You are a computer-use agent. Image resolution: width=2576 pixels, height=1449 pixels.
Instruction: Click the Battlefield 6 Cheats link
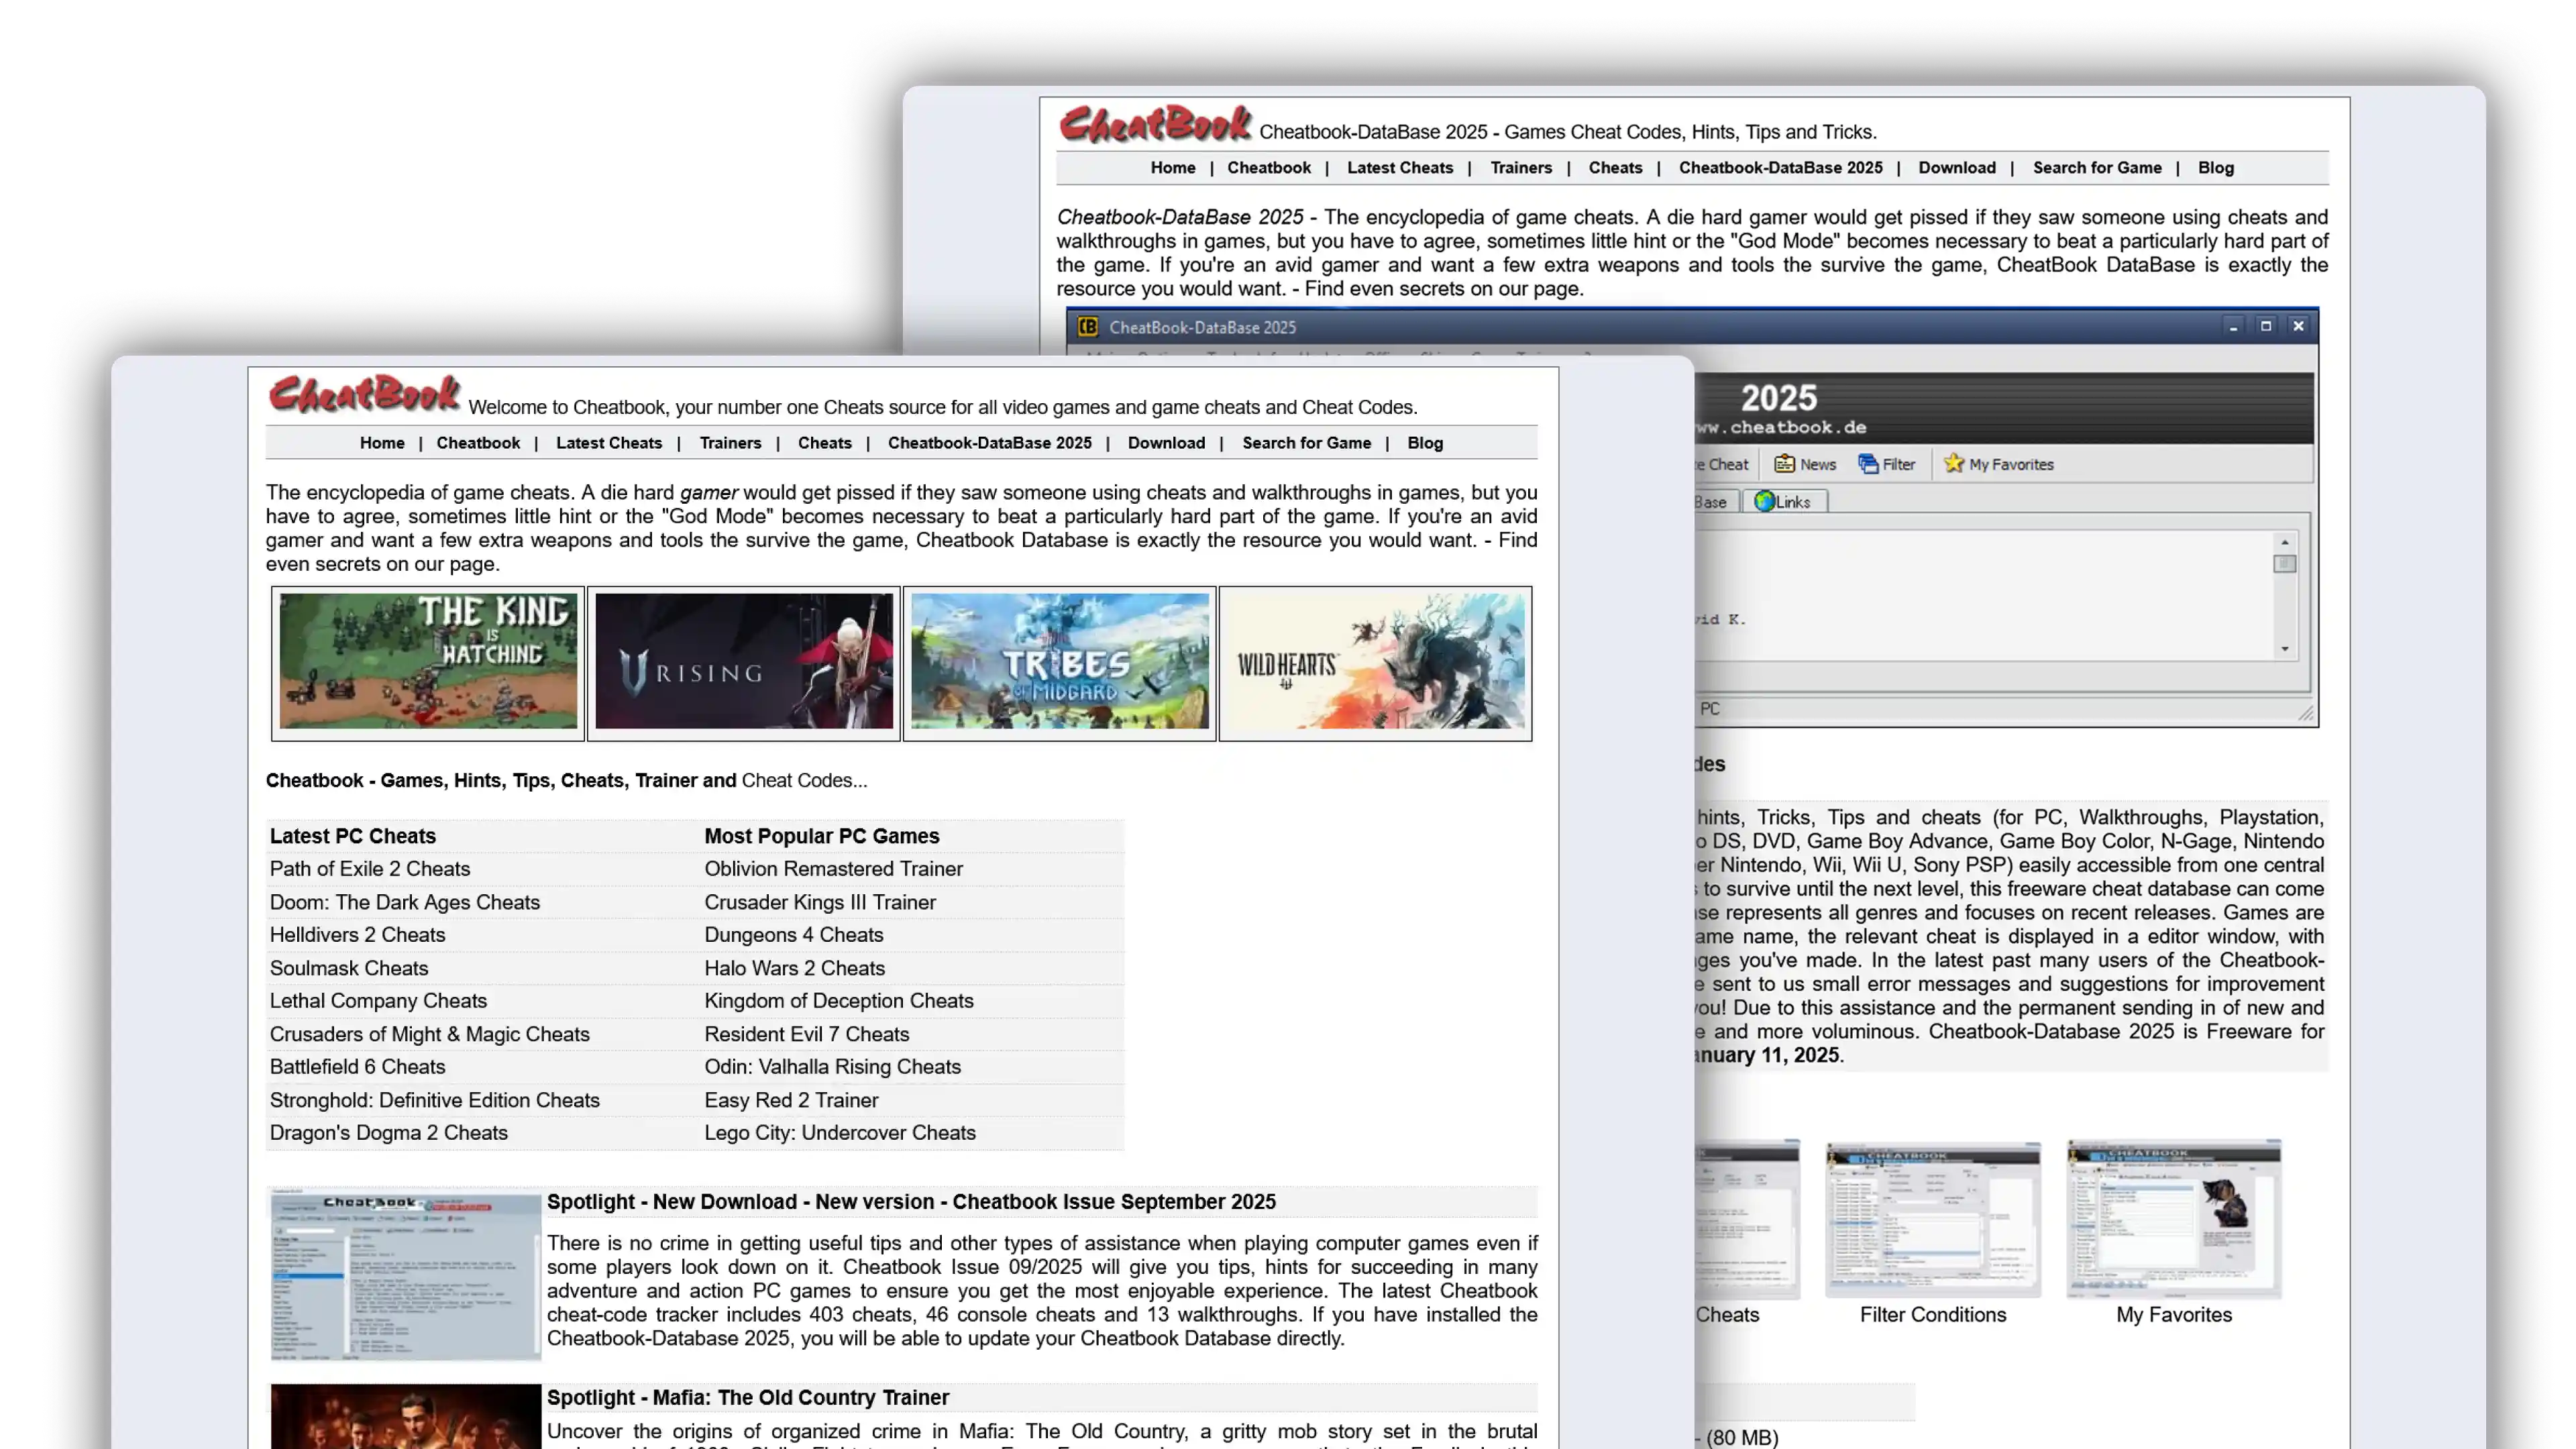[x=357, y=1067]
